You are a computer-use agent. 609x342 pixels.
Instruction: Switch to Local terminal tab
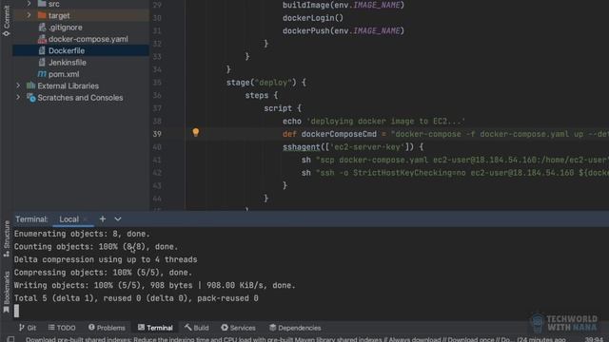click(x=69, y=219)
